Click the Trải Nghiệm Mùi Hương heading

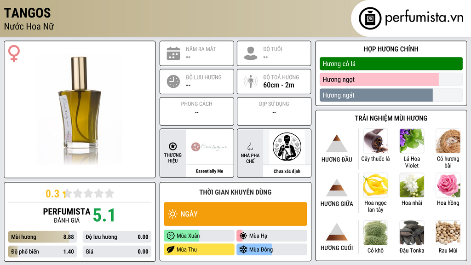tap(391, 118)
